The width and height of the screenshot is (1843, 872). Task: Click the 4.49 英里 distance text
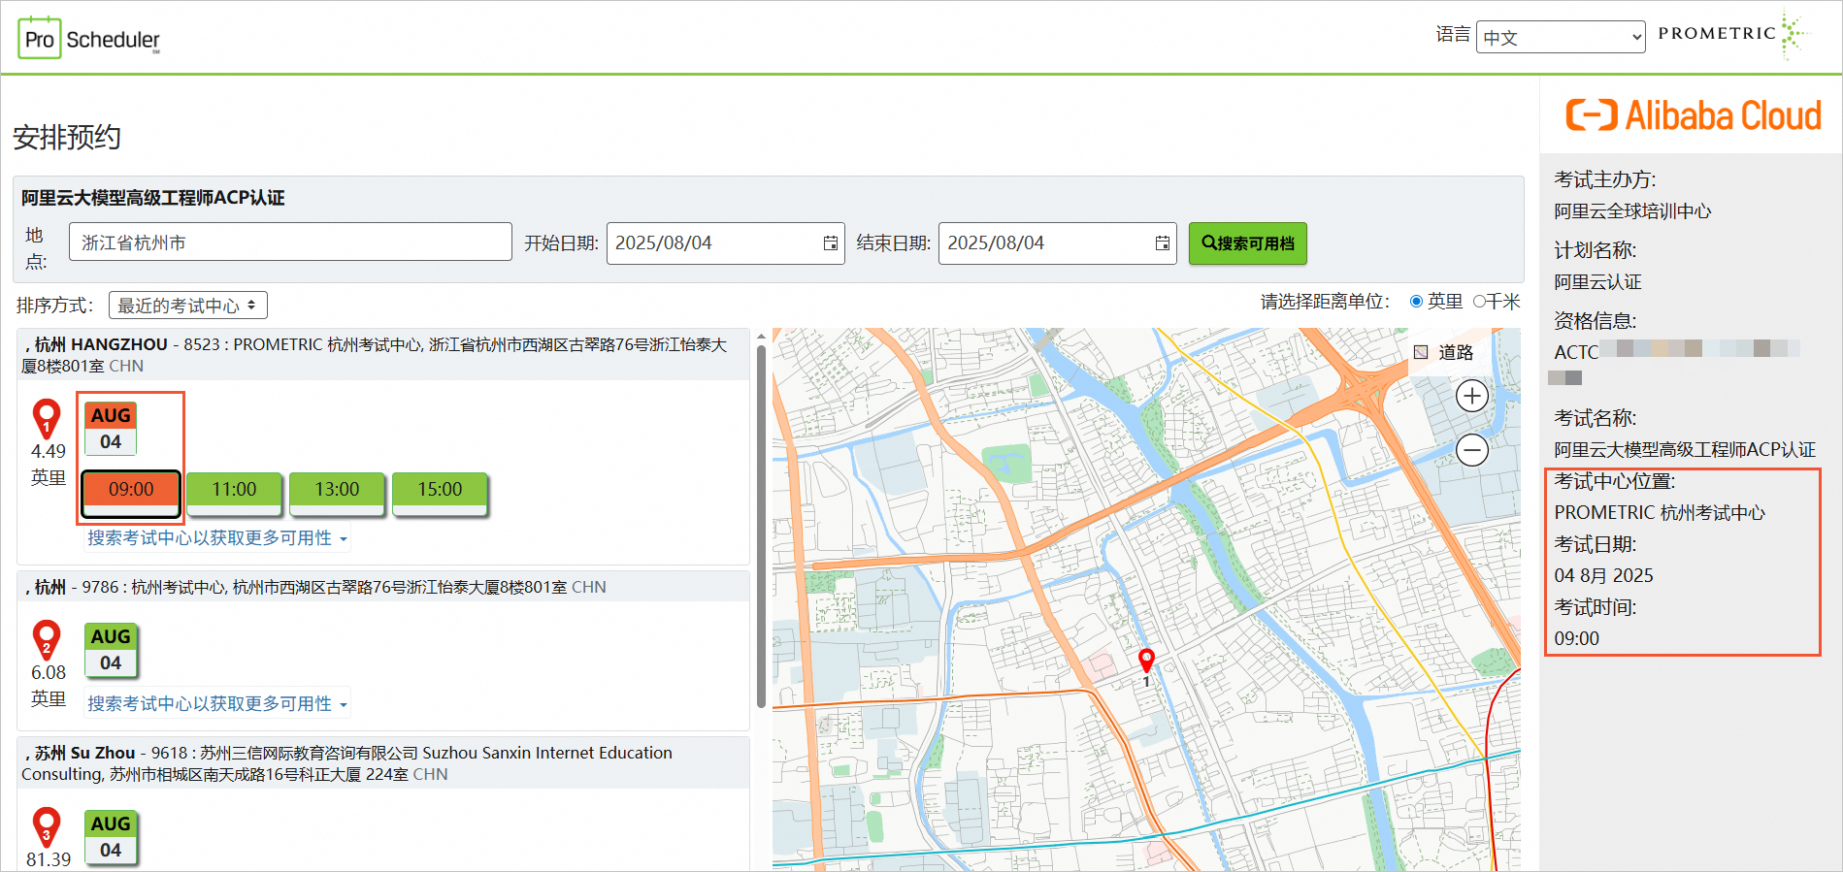point(49,465)
